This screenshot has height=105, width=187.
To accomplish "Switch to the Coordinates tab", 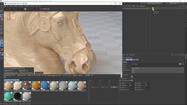I will [x=136, y=60].
